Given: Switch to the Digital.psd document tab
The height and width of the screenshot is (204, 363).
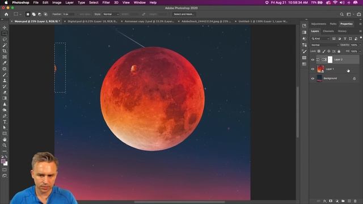Looking at the screenshot, I should coord(92,22).
